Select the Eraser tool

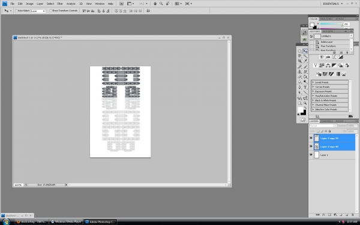[x=299, y=77]
